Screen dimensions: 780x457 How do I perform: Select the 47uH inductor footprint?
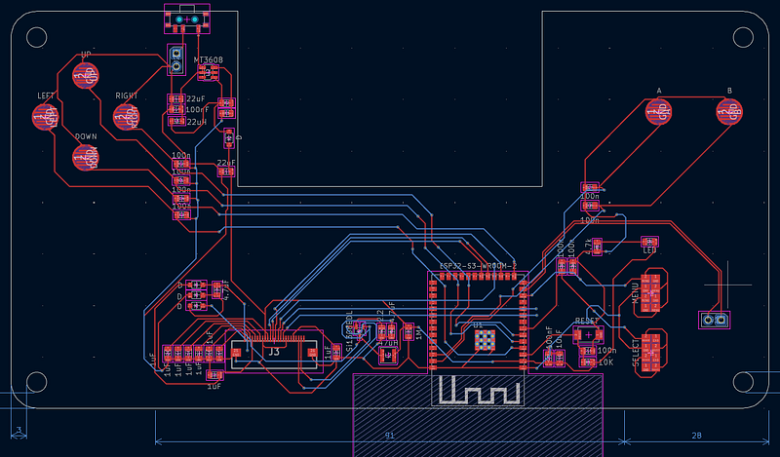click(x=388, y=355)
